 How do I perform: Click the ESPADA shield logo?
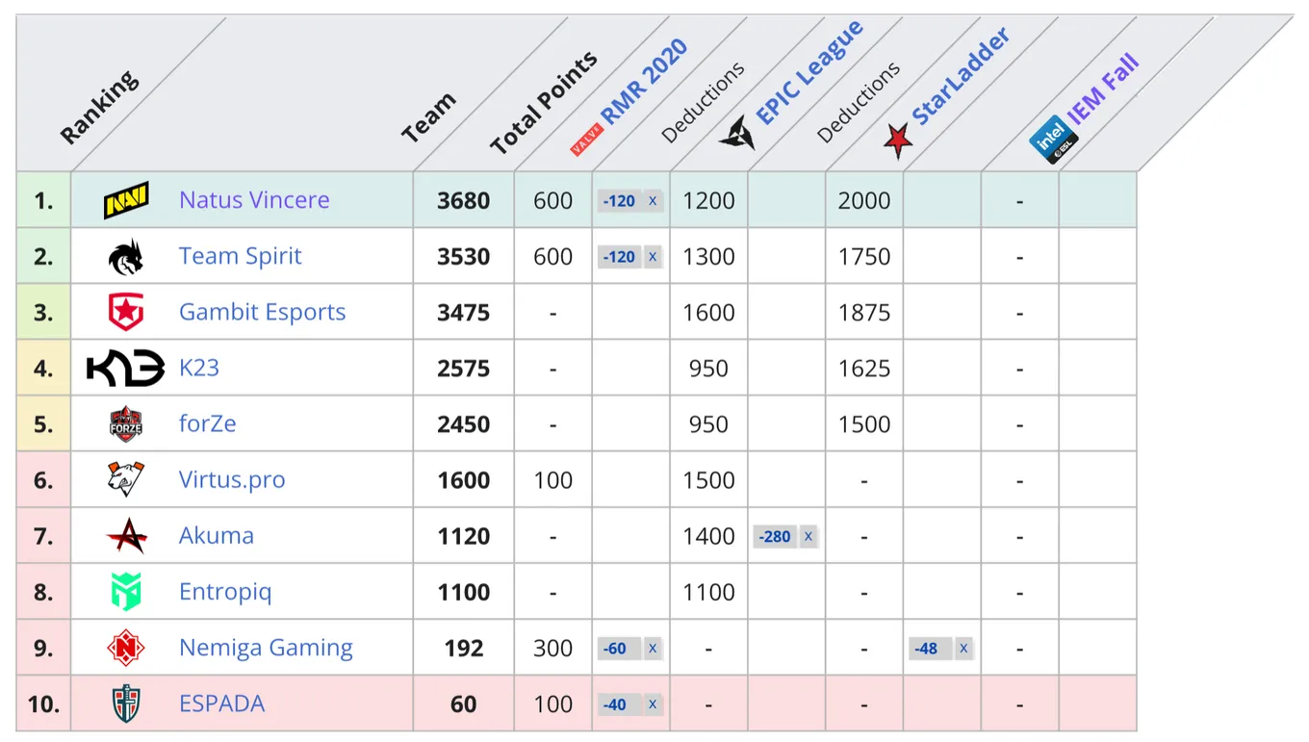[x=126, y=704]
